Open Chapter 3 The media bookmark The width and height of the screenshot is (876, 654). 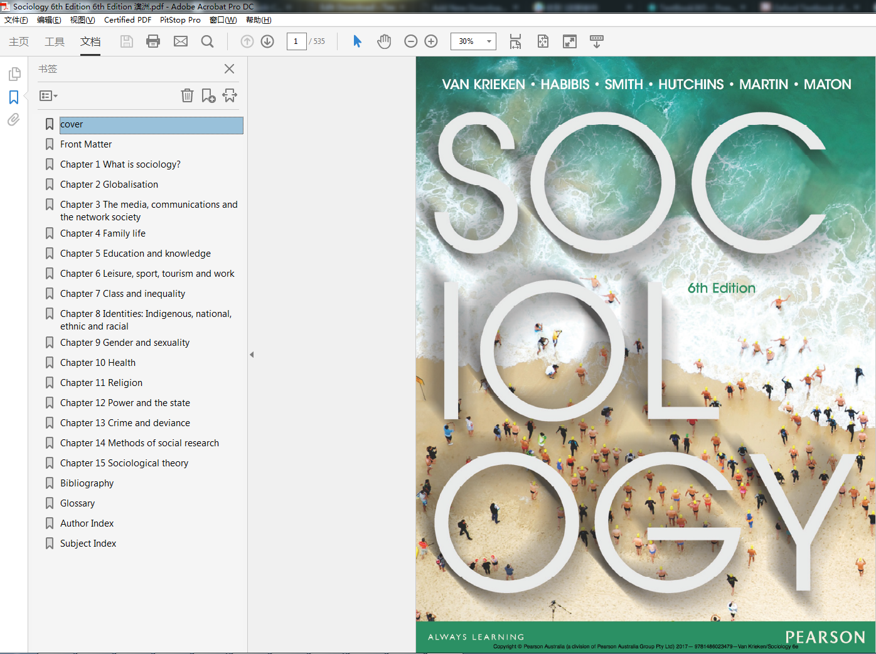pos(149,211)
